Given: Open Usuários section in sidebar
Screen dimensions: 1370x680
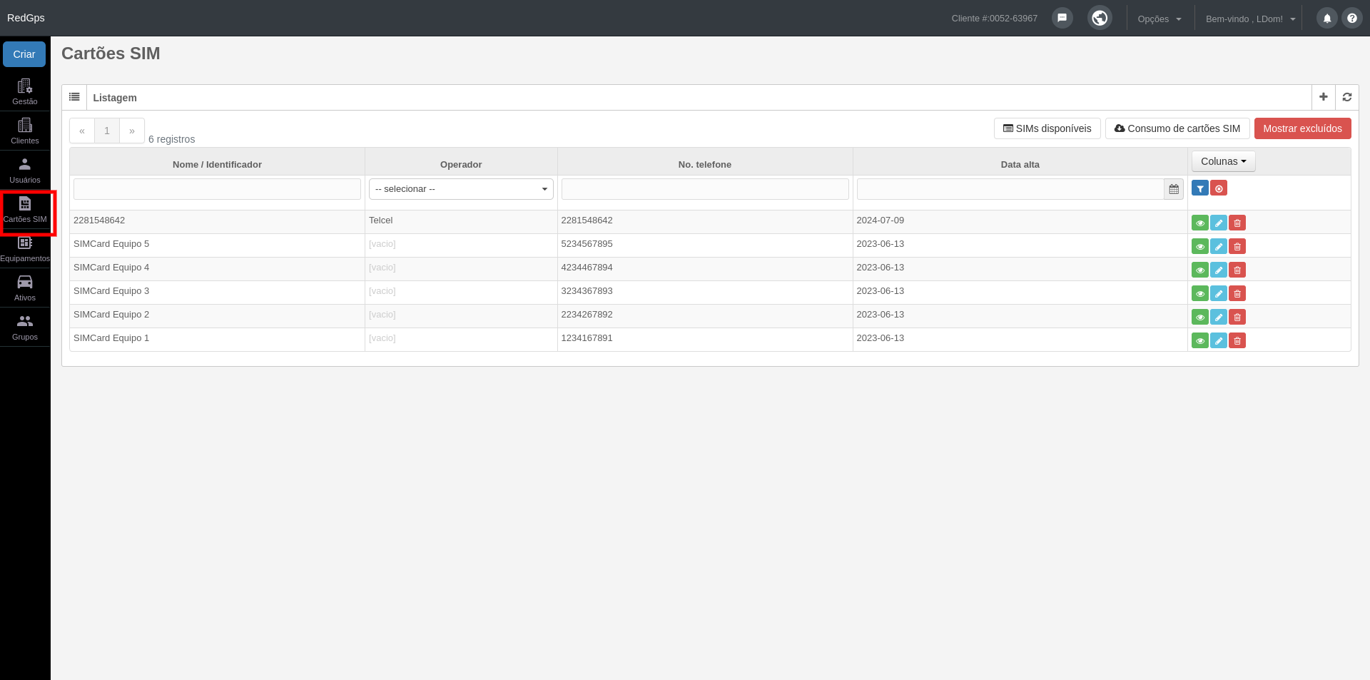Looking at the screenshot, I should click(25, 170).
